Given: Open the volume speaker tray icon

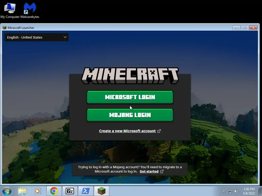Looking at the screenshot, I should click(x=236, y=191).
